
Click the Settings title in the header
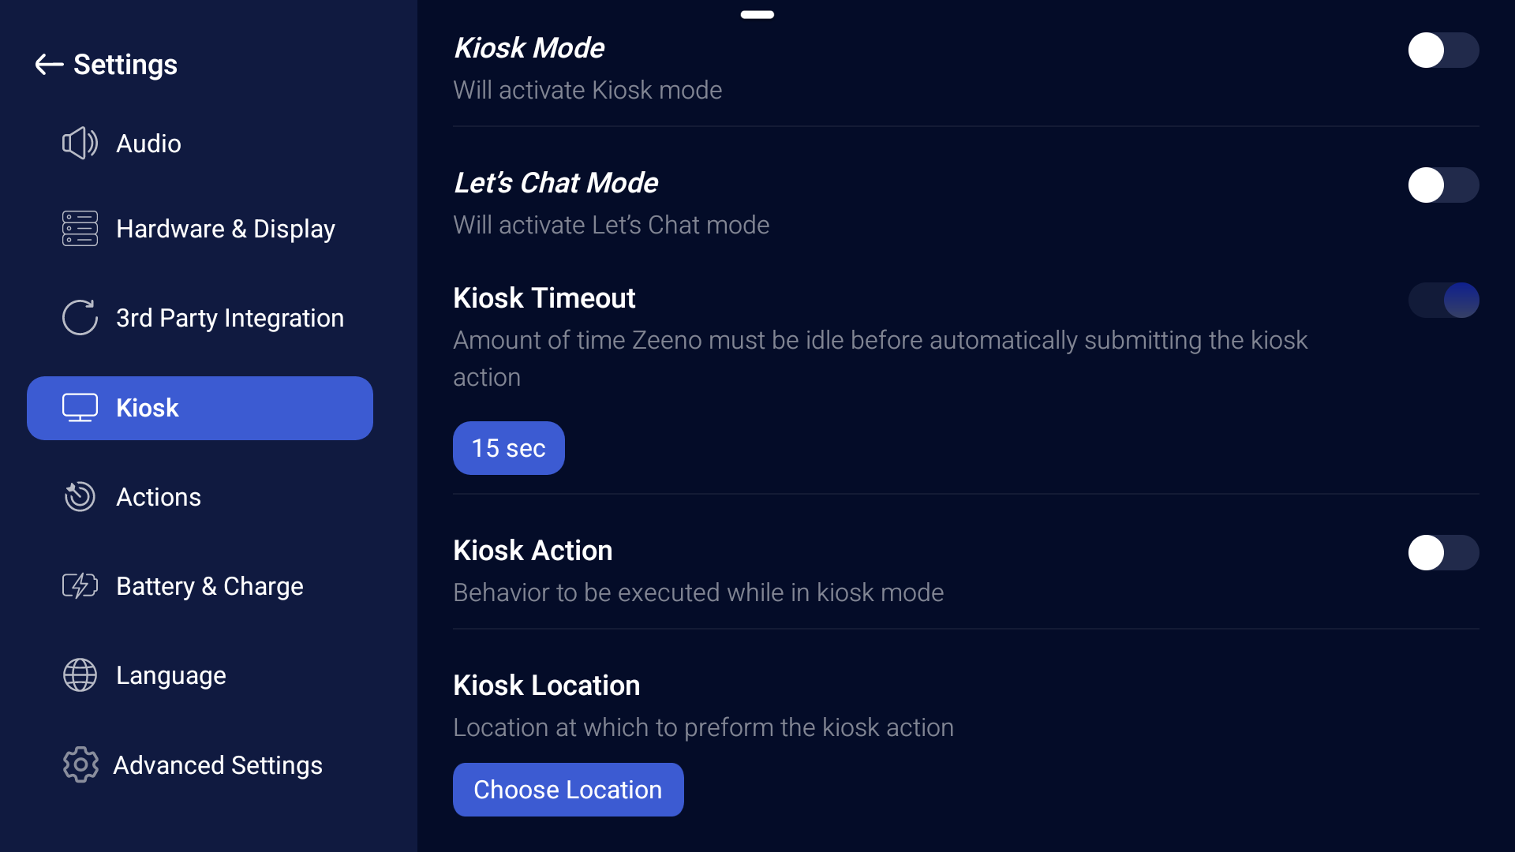pos(125,65)
